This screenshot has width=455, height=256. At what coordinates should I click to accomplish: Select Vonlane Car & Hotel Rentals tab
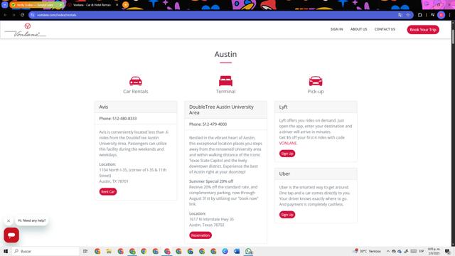[92, 5]
